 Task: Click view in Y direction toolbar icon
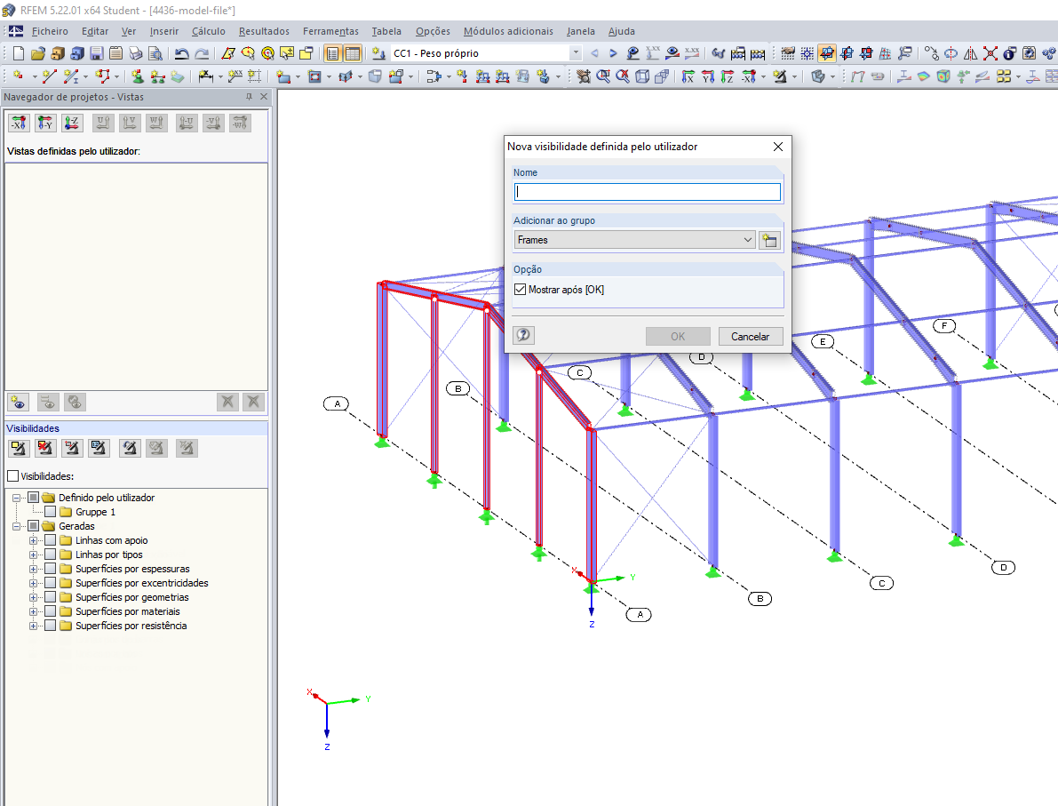(x=708, y=76)
